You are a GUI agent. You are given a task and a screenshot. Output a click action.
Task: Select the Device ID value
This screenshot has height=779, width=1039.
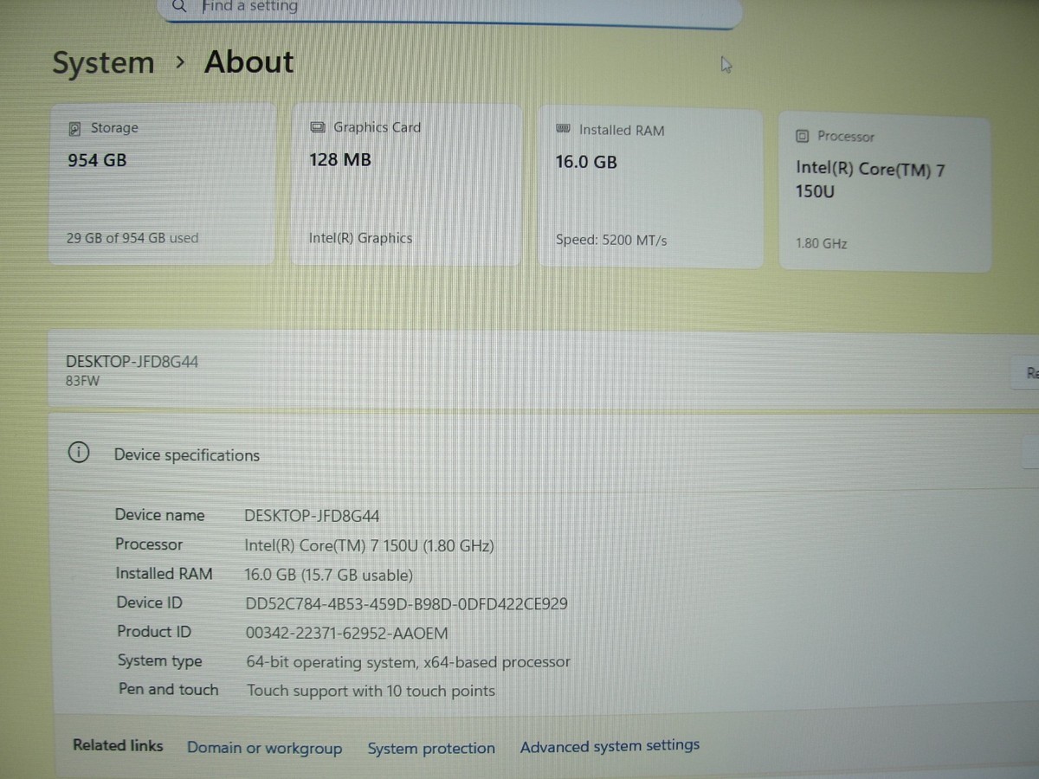[407, 604]
